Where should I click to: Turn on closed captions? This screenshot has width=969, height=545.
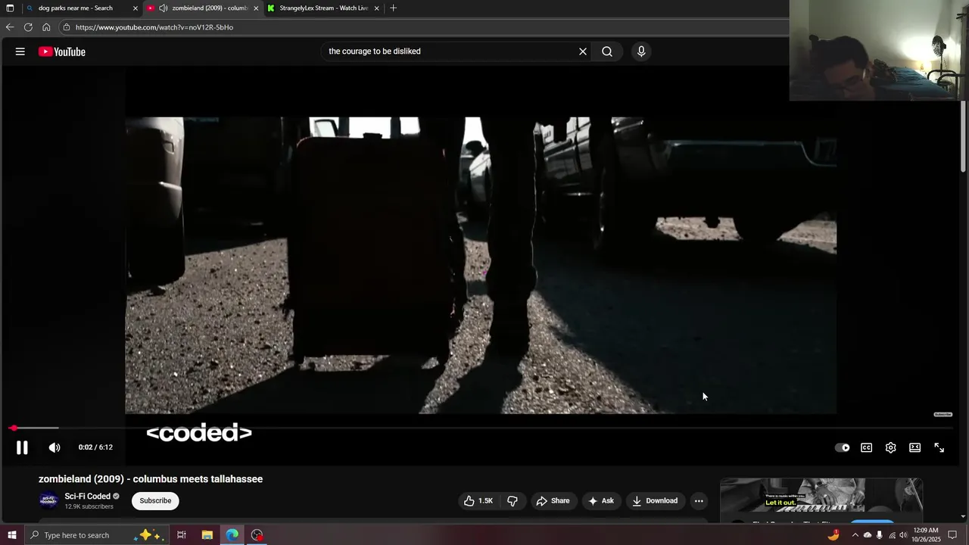[866, 447]
